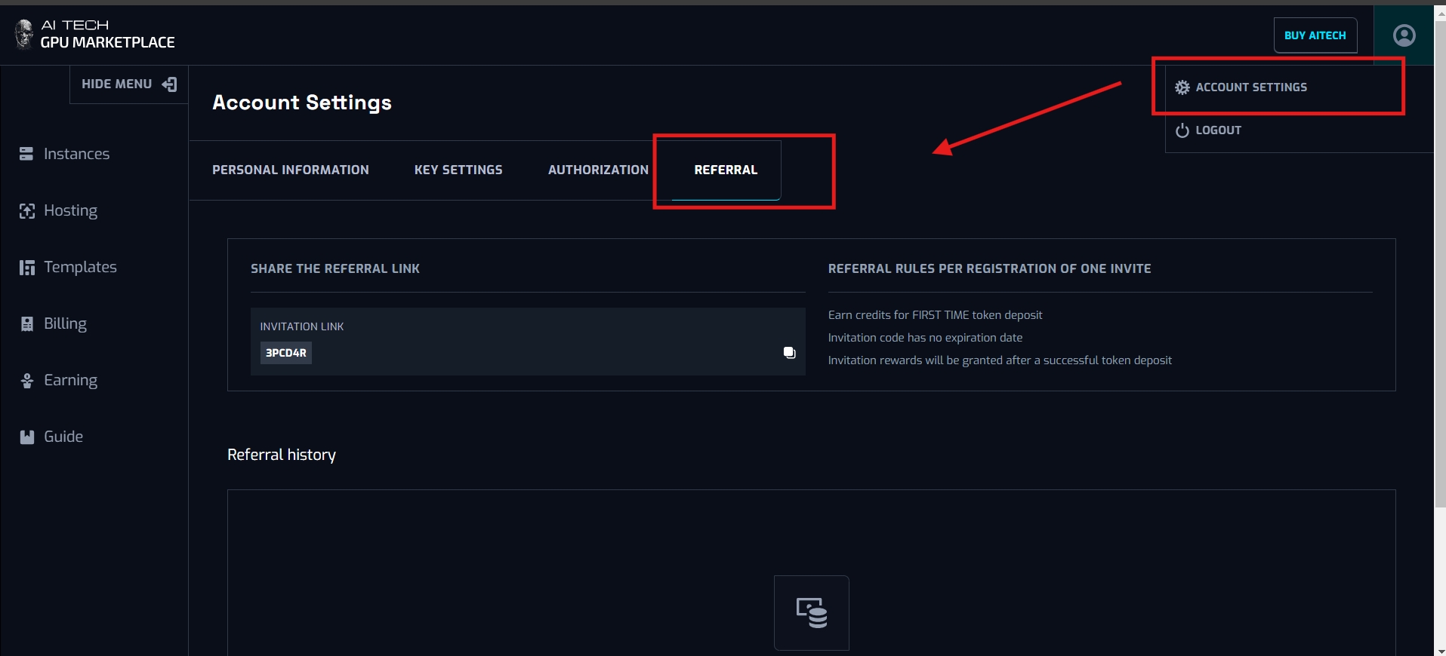Select Logout from the profile menu
Screen dimensions: 1446x656
coord(1217,130)
